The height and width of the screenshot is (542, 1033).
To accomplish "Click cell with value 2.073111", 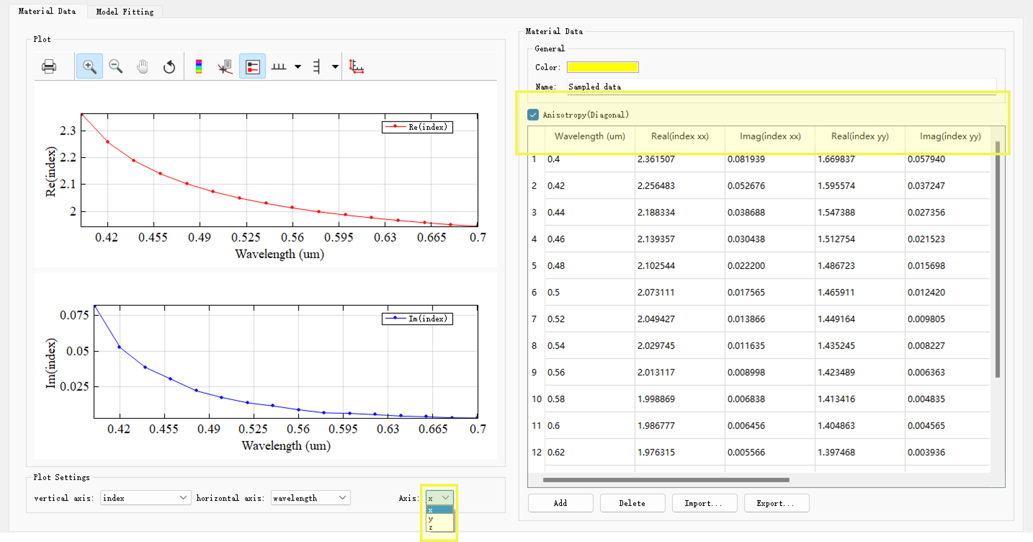I will coord(680,292).
